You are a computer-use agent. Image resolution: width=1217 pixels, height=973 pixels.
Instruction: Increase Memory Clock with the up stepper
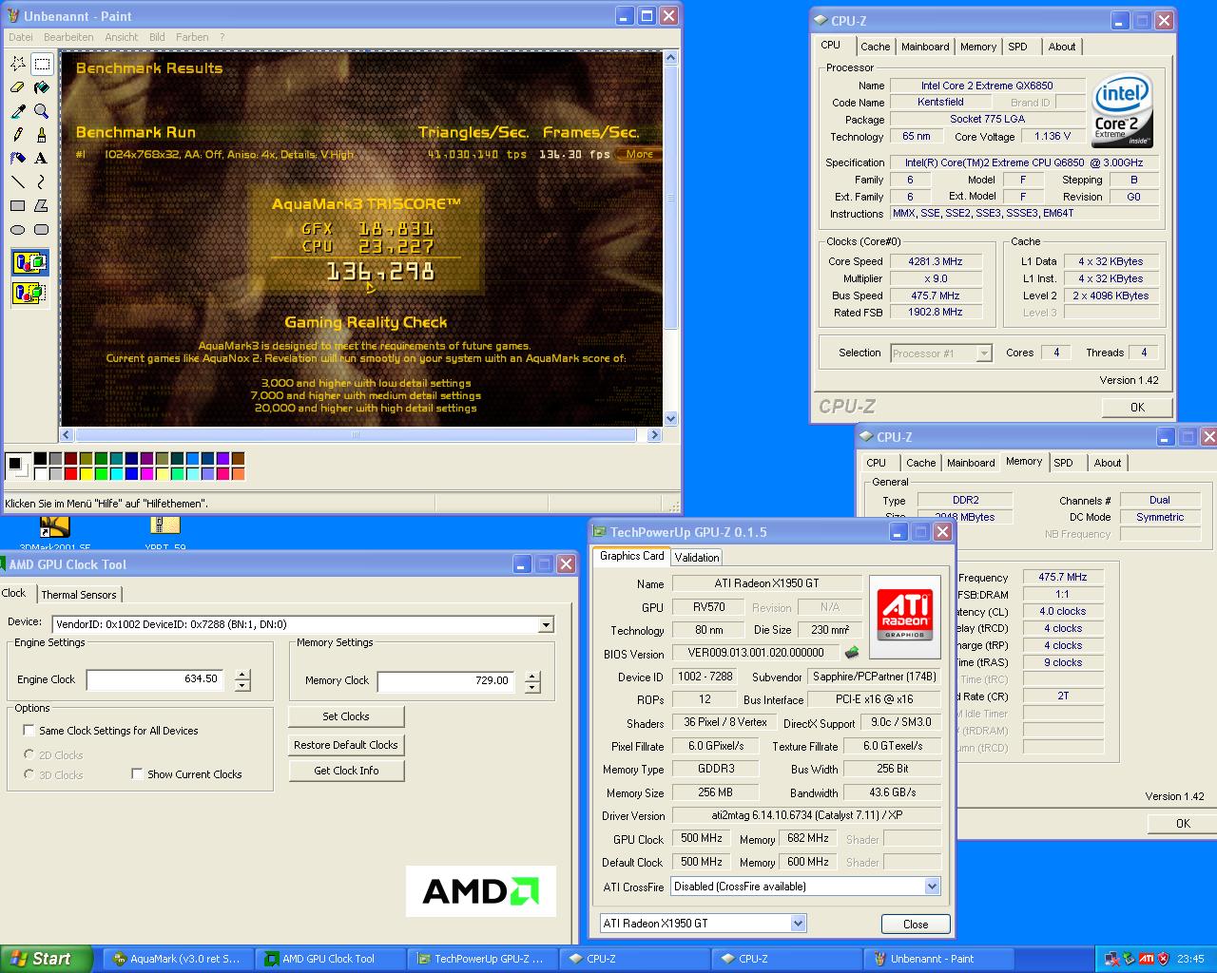(532, 677)
